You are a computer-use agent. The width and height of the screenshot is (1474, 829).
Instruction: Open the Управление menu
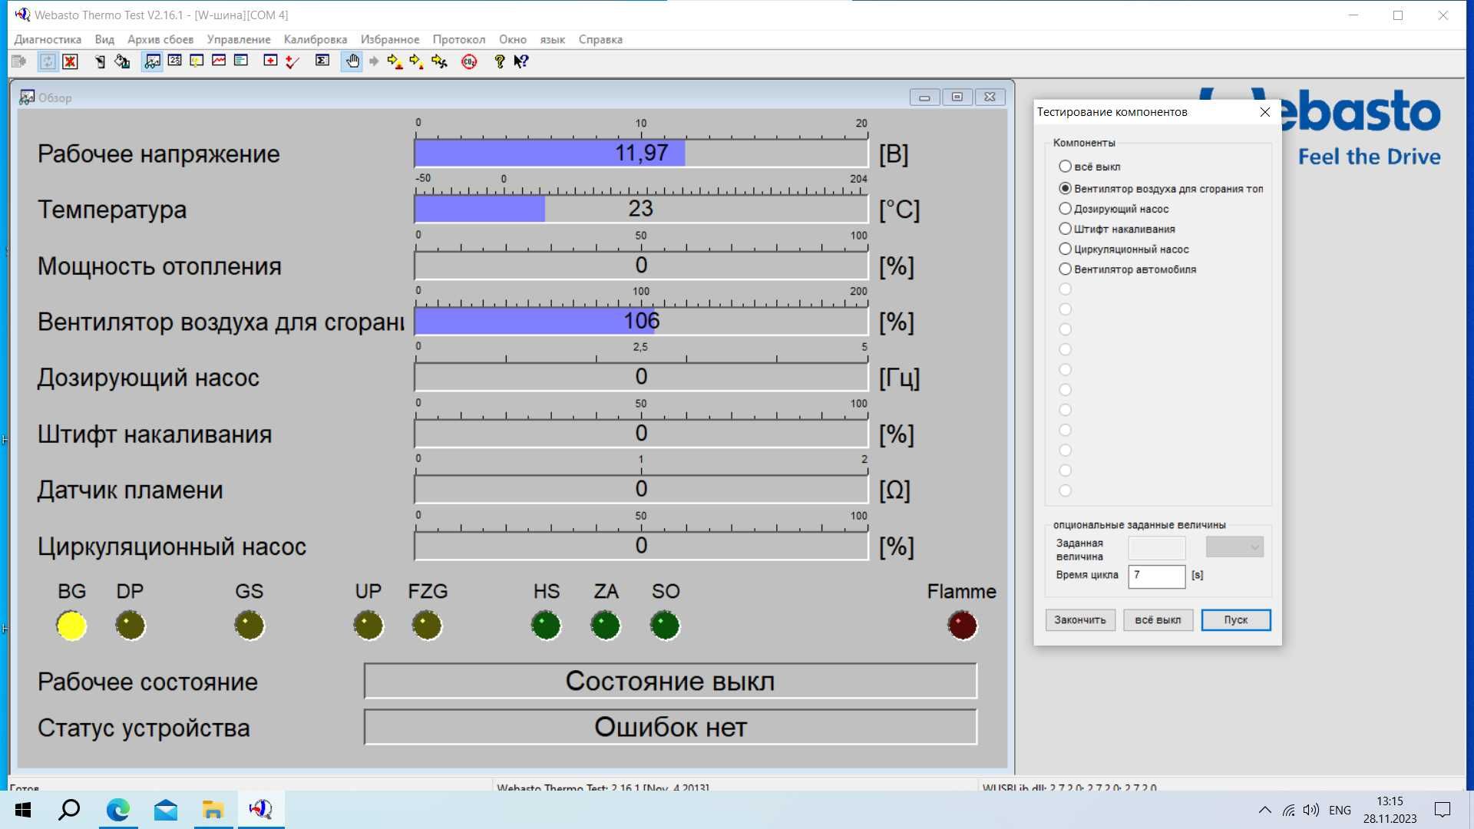pos(239,39)
